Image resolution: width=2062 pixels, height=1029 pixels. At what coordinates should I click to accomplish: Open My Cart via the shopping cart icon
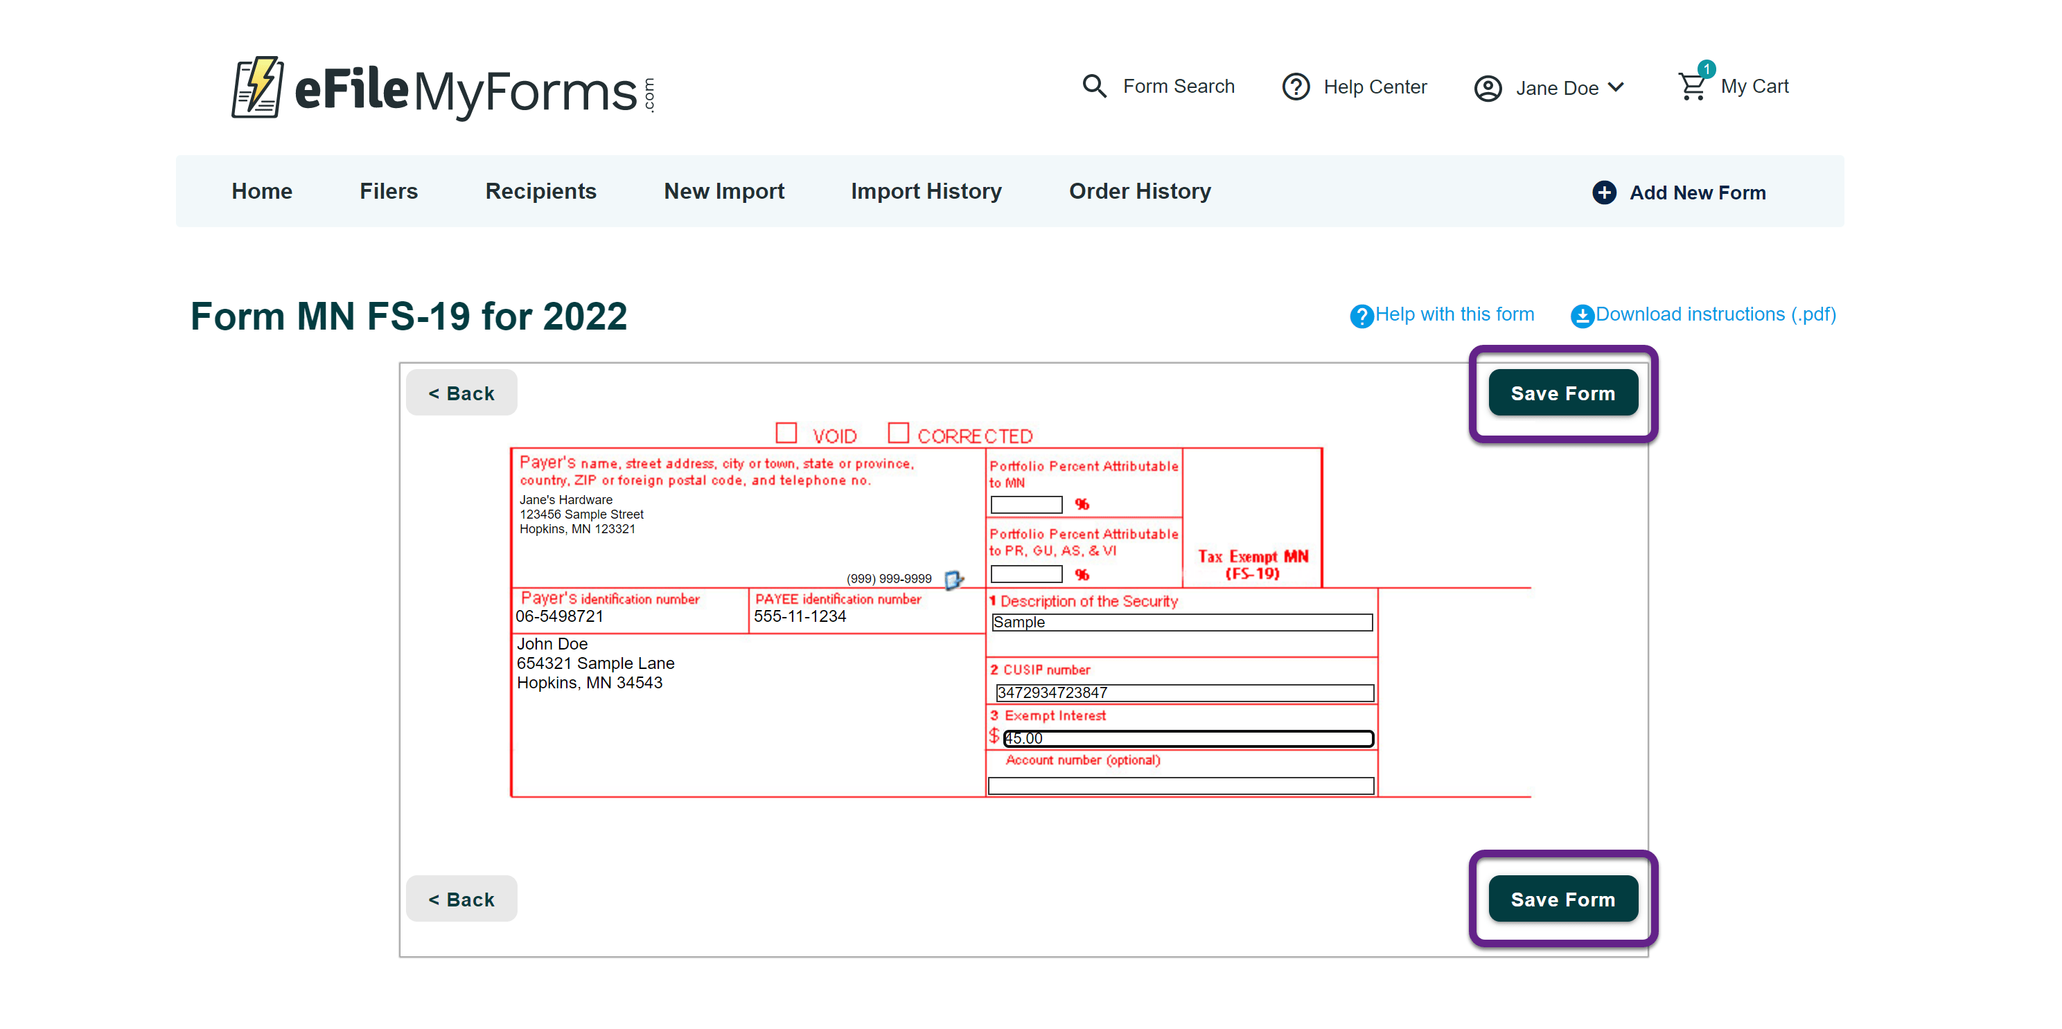1691,84
